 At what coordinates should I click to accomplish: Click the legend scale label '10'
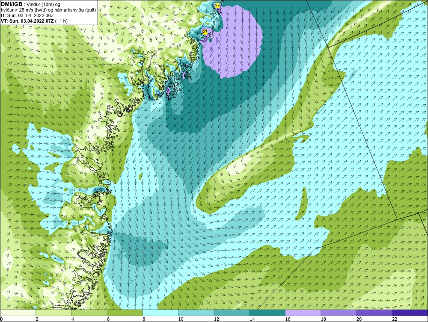tap(181, 319)
